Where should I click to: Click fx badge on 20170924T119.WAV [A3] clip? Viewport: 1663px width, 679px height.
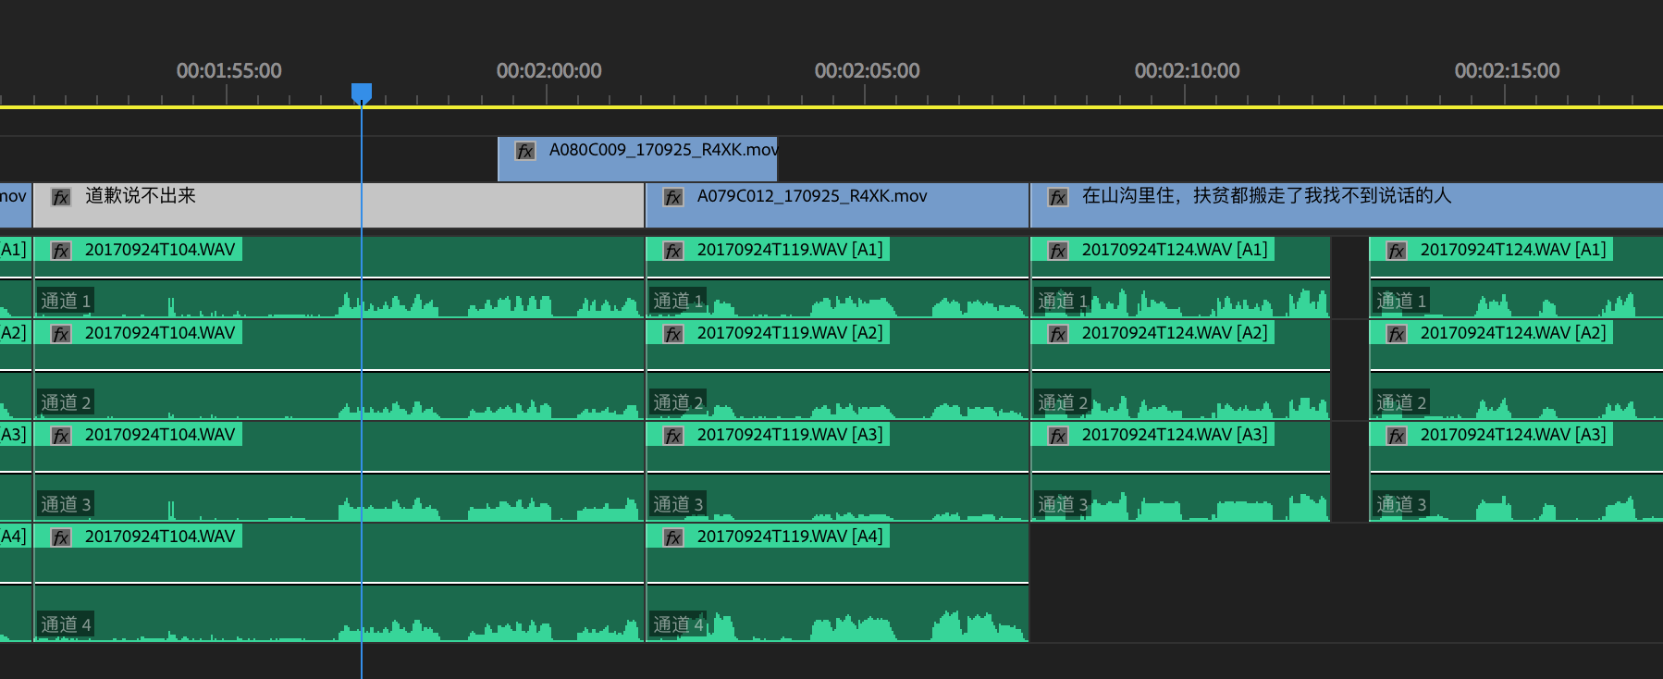click(673, 436)
